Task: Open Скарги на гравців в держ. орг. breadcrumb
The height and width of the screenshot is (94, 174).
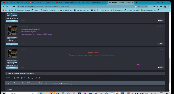Action: 61,83
